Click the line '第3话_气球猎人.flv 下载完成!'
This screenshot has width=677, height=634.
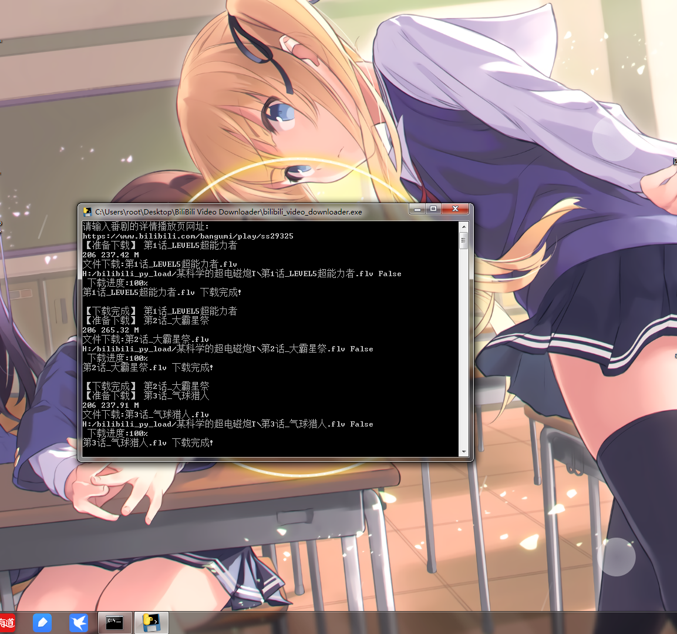[x=147, y=442]
